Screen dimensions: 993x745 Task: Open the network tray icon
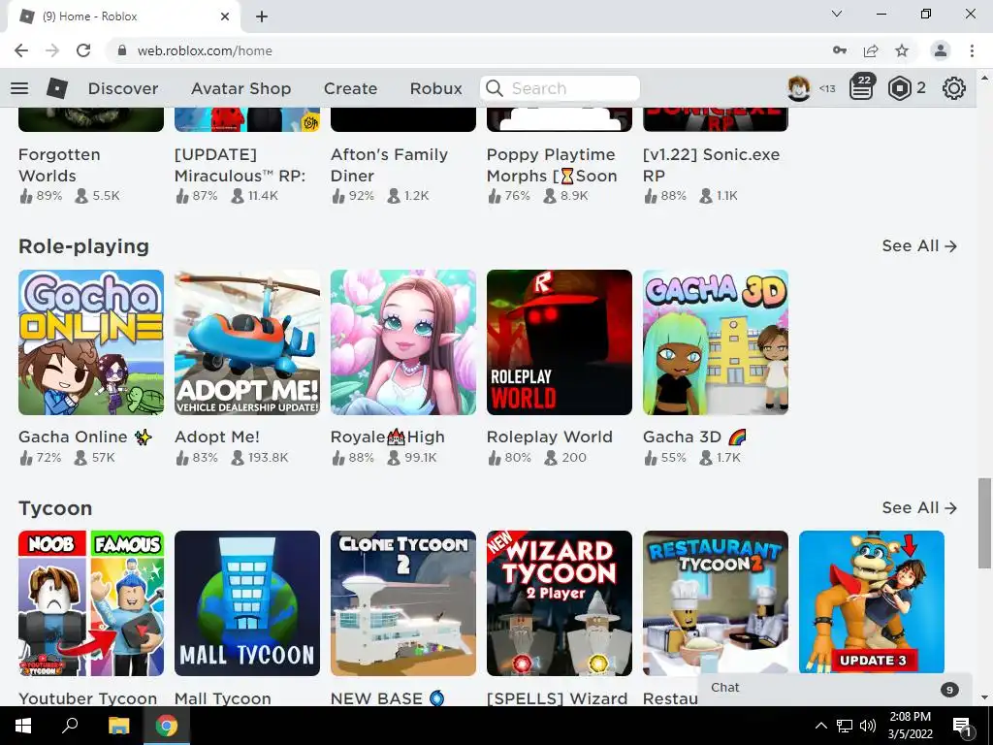[845, 726]
